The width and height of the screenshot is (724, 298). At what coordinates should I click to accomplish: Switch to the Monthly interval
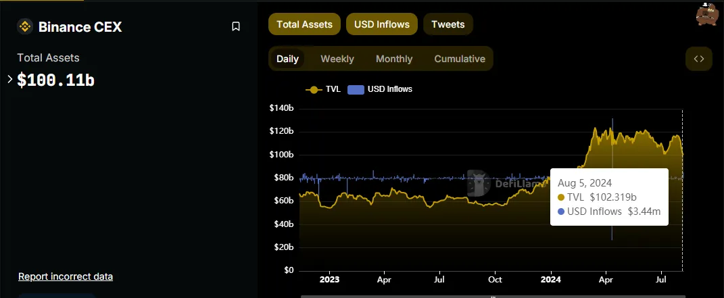(393, 59)
